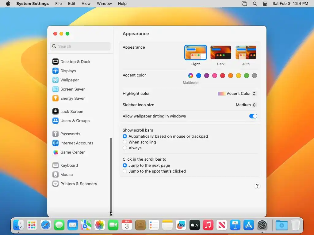Open Launchpad in the Dock

click(32, 225)
